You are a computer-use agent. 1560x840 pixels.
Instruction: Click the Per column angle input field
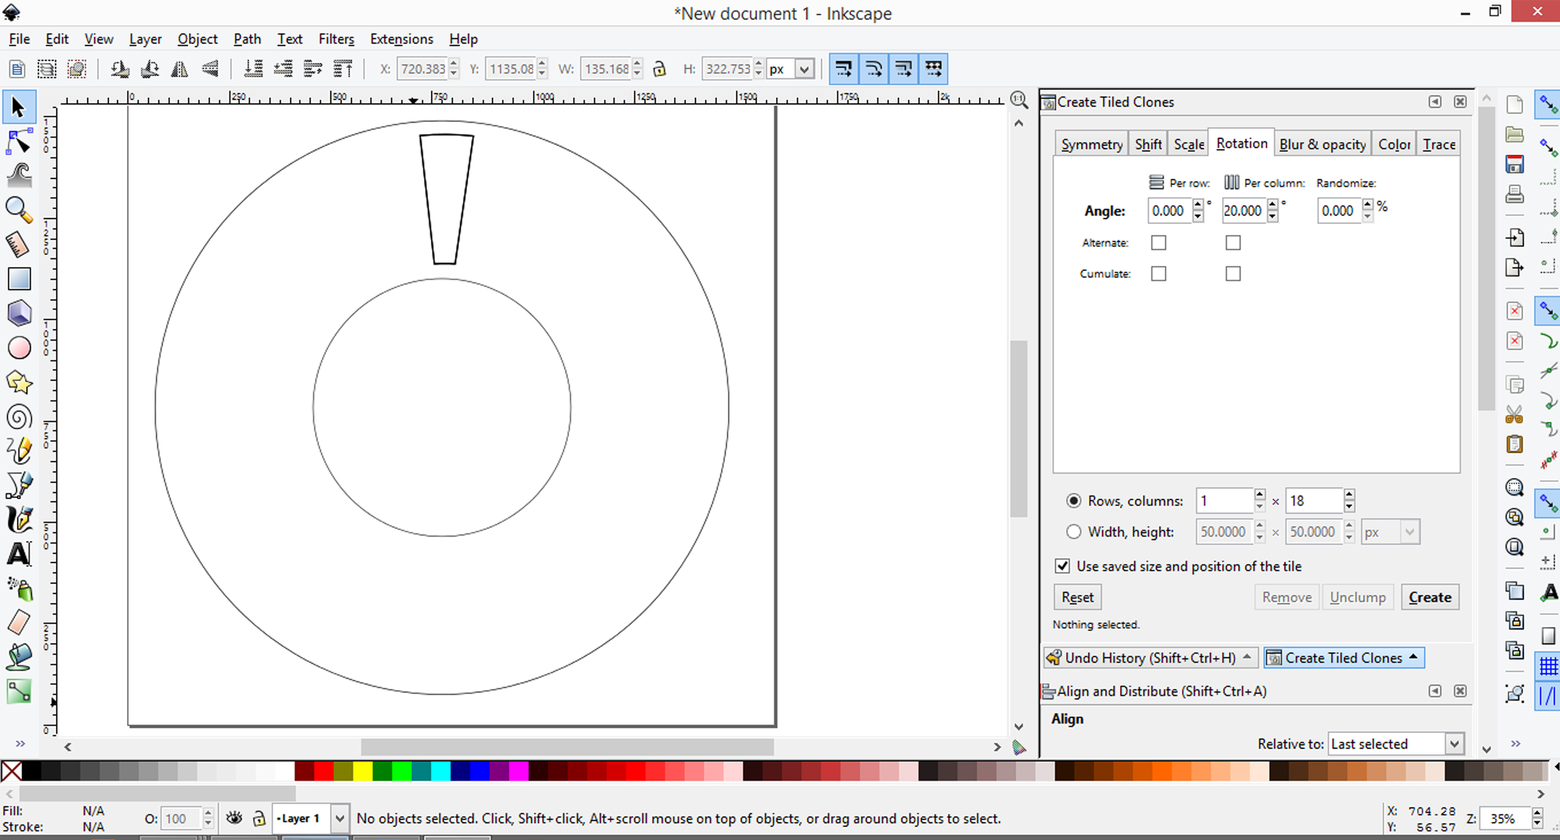(x=1242, y=210)
